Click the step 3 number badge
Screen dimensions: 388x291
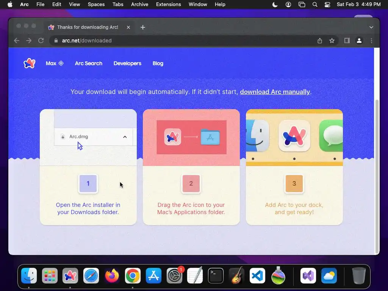(x=294, y=184)
